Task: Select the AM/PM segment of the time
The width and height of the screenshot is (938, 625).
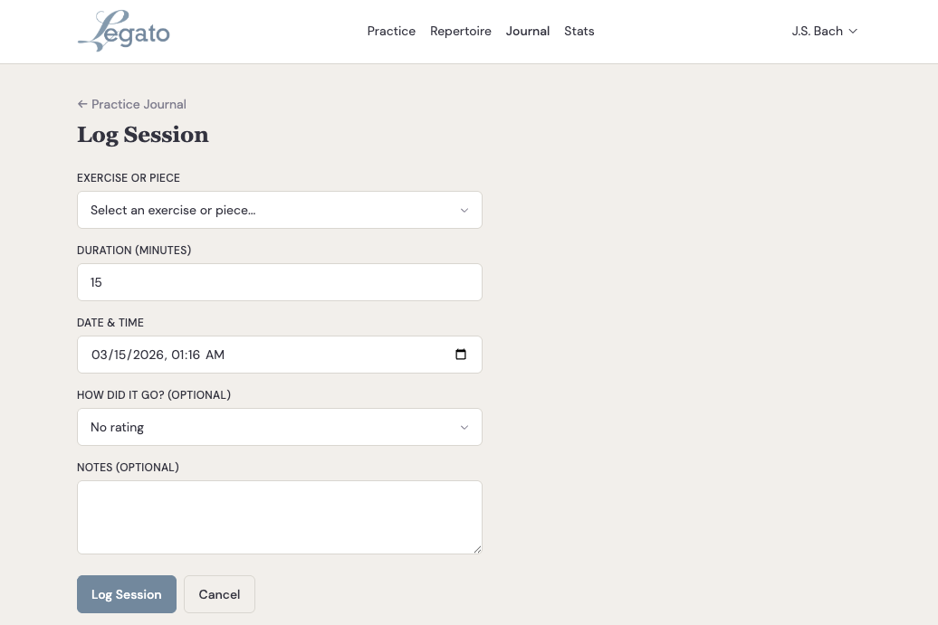Action: [x=215, y=355]
